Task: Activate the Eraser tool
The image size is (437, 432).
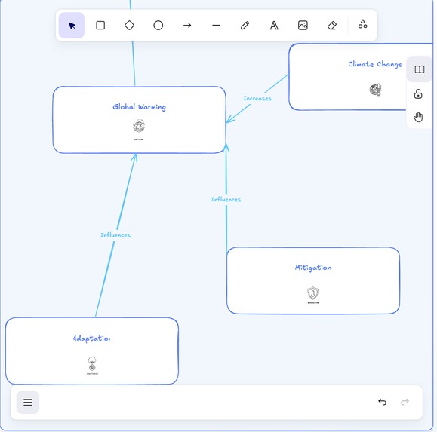Action: point(332,26)
